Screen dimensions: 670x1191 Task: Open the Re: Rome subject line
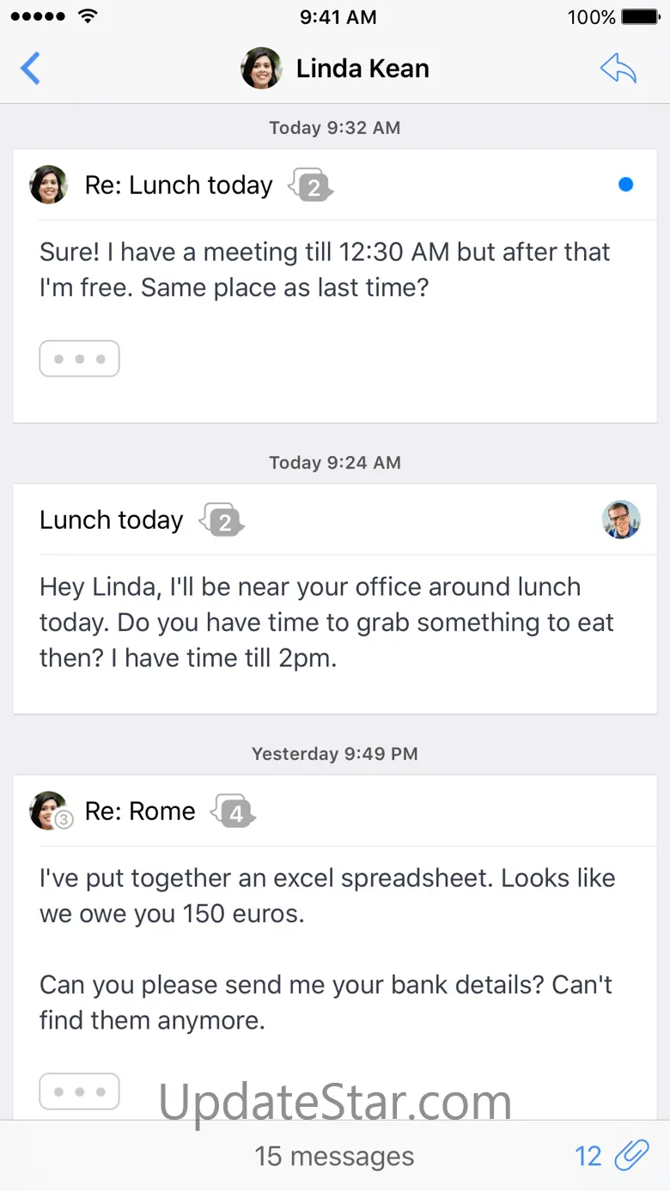pyautogui.click(x=140, y=811)
